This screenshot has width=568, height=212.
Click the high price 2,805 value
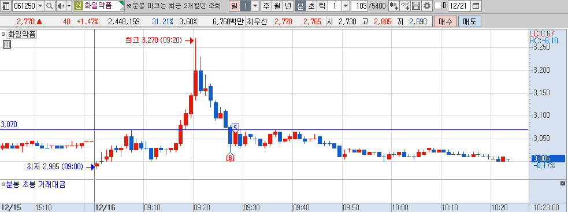click(x=383, y=22)
